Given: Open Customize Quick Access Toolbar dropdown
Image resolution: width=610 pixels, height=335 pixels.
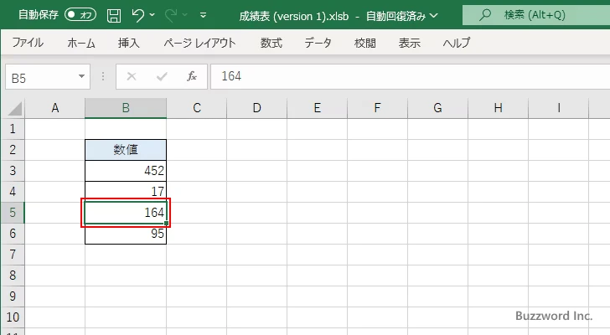Looking at the screenshot, I should click(x=203, y=16).
